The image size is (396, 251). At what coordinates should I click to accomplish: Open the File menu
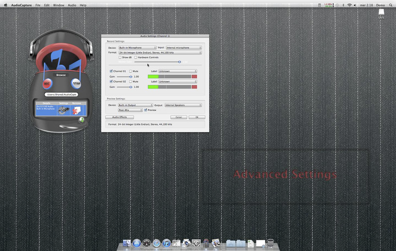click(38, 5)
